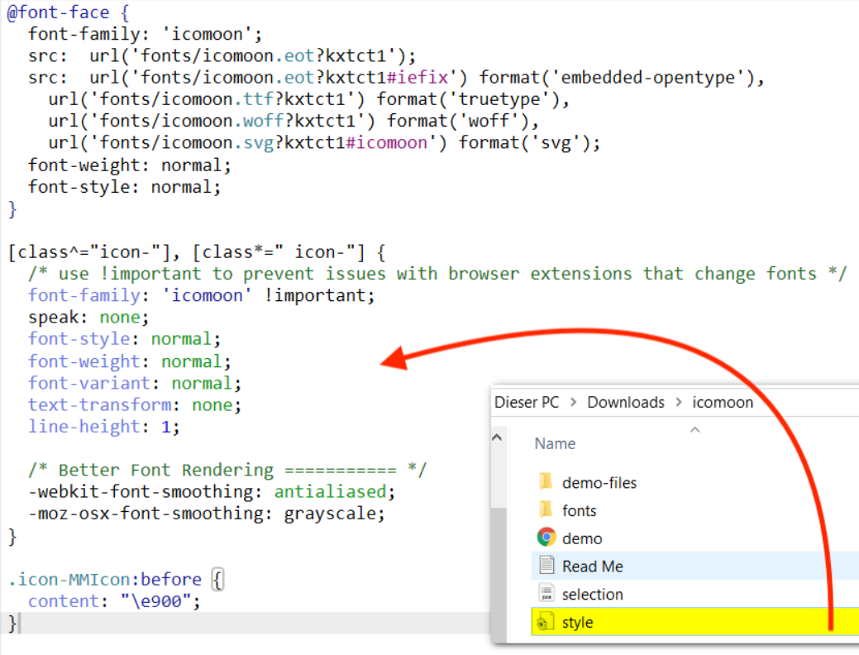
Task: Select the demo-files folder name
Action: click(x=599, y=483)
